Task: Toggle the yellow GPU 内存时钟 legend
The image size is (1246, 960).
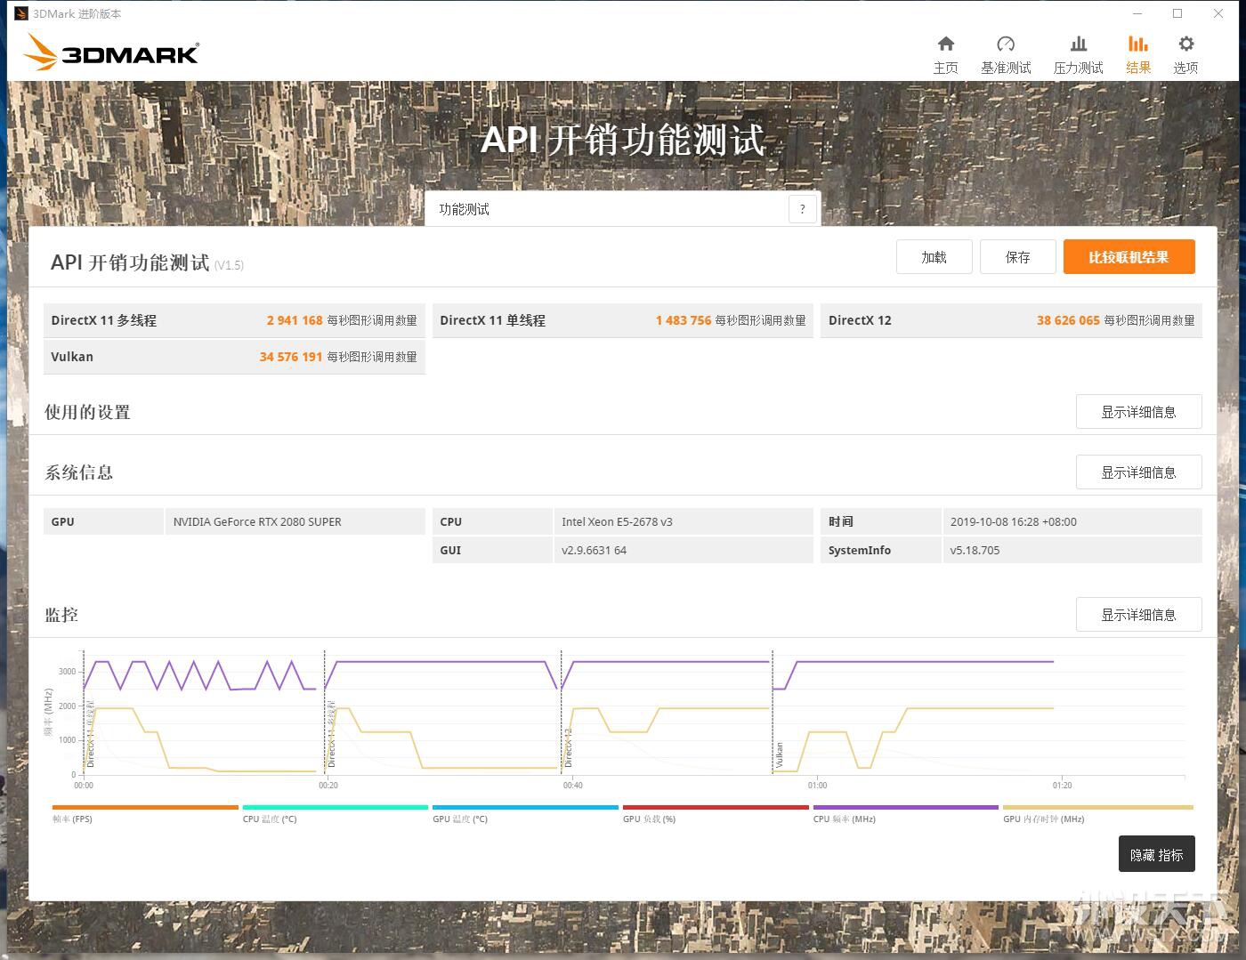Action: 1097,813
